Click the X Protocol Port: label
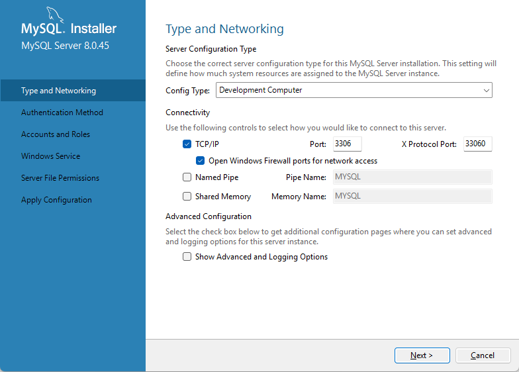This screenshot has width=519, height=372. [429, 144]
